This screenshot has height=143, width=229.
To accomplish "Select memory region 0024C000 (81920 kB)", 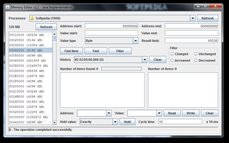I will click(x=30, y=102).
